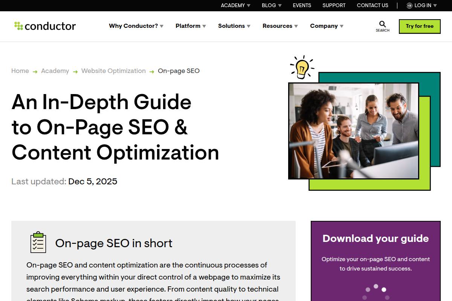
Task: Click the CONTACT US link
Action: pyautogui.click(x=373, y=5)
